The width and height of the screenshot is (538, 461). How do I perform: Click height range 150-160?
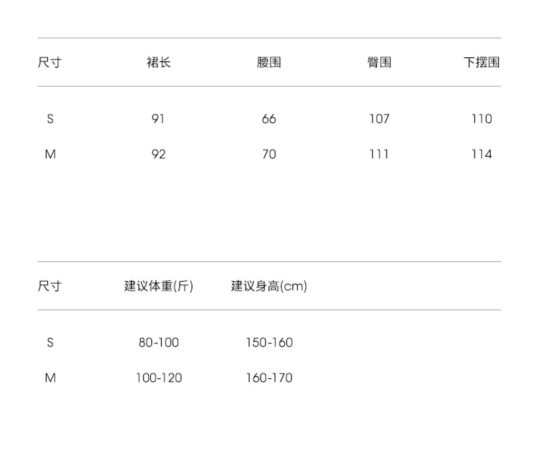[x=269, y=342]
